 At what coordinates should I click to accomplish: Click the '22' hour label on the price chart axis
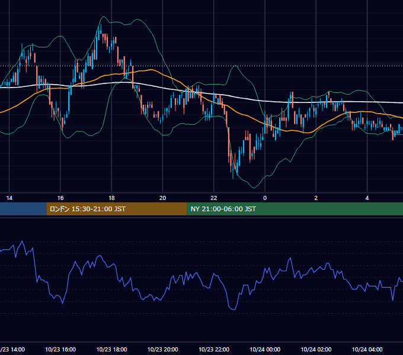[214, 198]
